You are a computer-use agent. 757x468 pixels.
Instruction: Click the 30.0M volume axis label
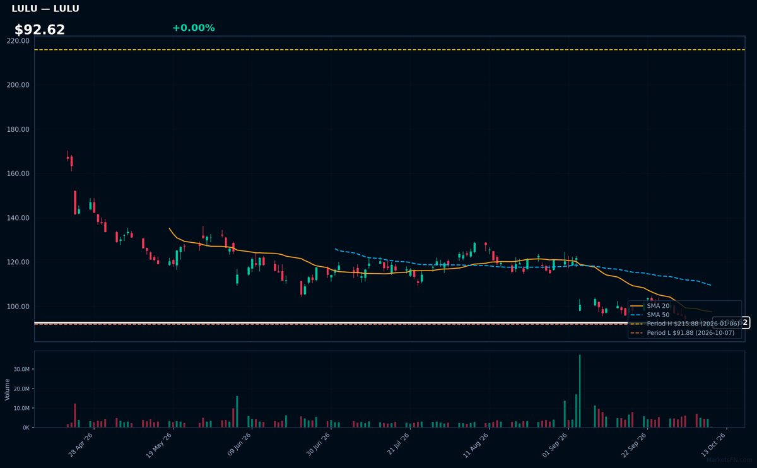(x=21, y=370)
